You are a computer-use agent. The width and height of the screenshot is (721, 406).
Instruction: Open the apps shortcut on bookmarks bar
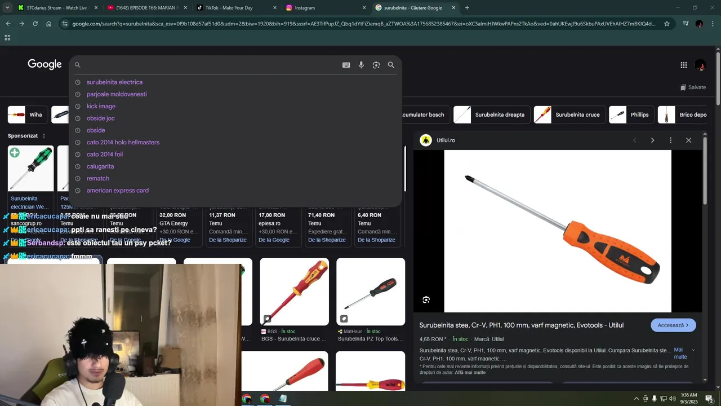click(x=7, y=38)
